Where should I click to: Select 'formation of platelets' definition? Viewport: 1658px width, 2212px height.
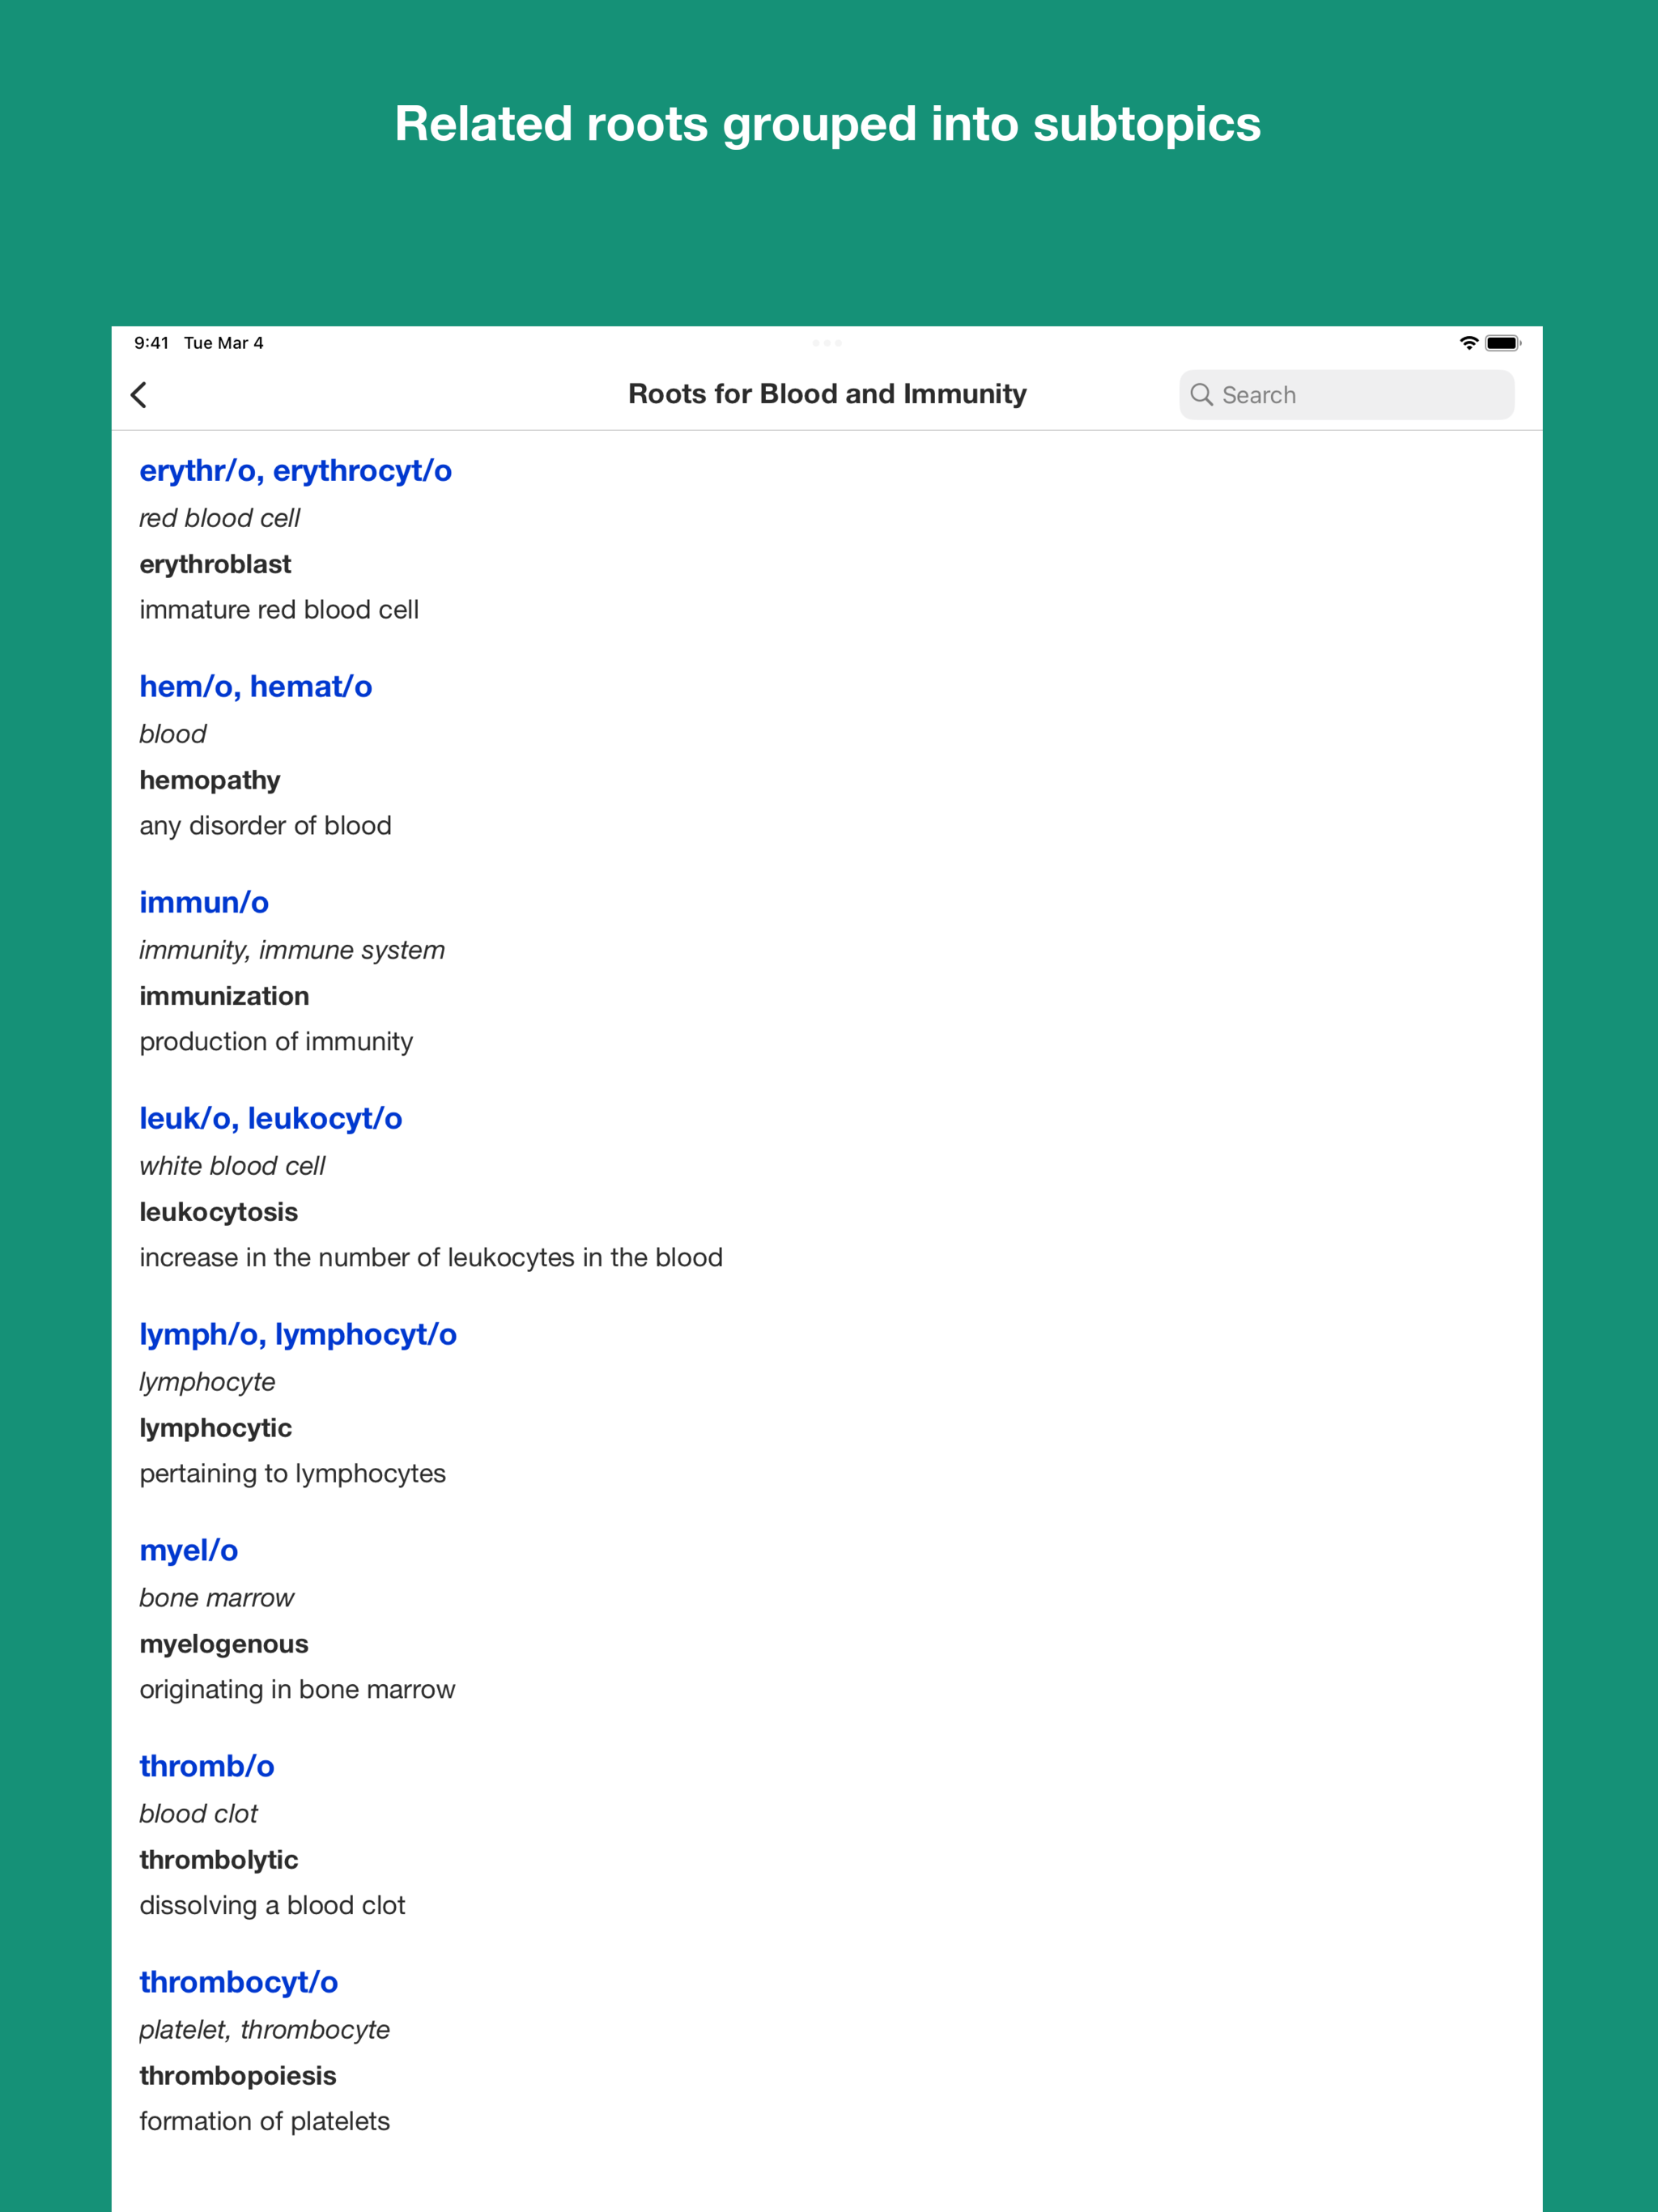click(264, 2122)
